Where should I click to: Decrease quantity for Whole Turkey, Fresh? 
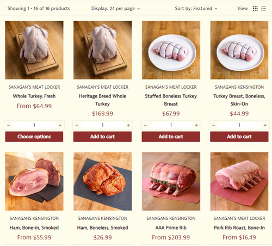pyautogui.click(x=9, y=125)
